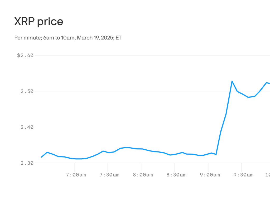Click the leftmost starting point of the price line
The height and width of the screenshot is (202, 270).
(41, 157)
